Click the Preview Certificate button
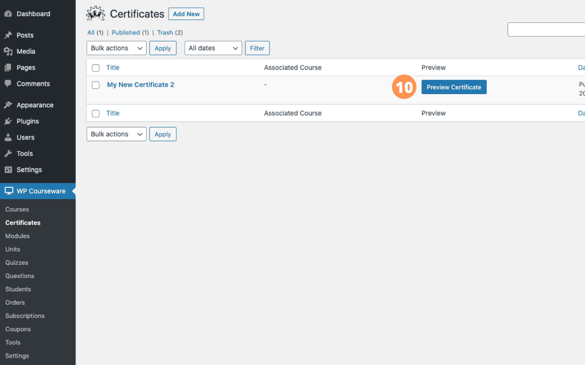The image size is (585, 365). (454, 87)
